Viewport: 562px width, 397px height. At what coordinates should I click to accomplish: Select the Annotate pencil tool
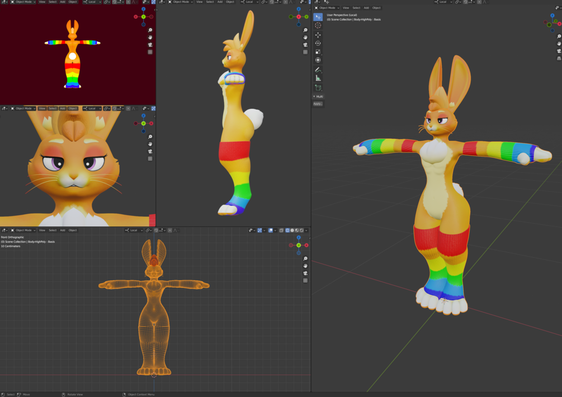(318, 69)
